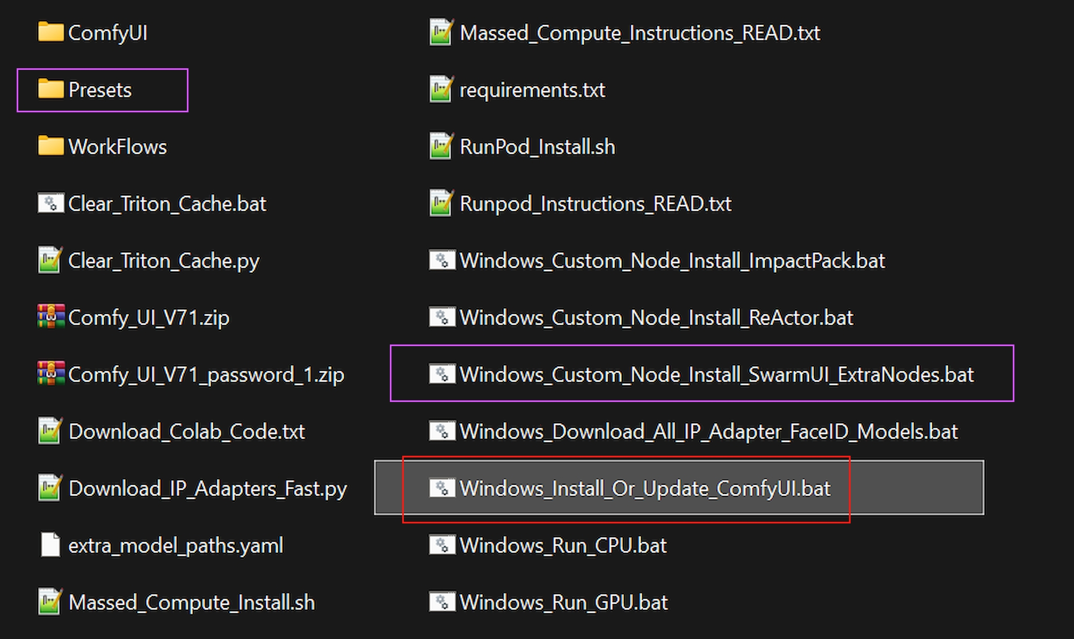Click the RunPod_Install.sh file icon
This screenshot has height=639, width=1074.
click(x=442, y=146)
